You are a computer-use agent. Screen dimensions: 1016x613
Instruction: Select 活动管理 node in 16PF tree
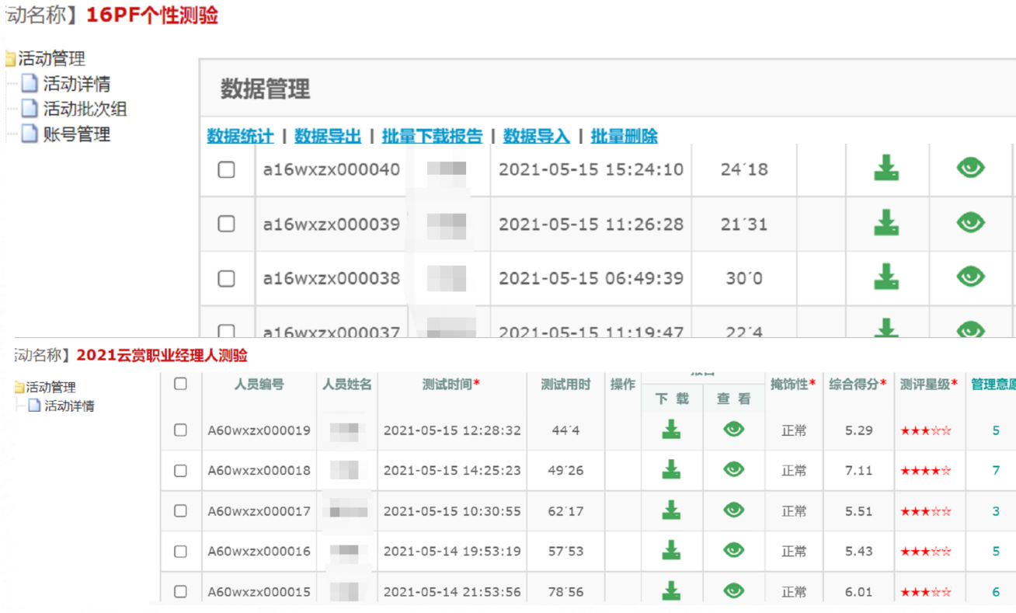click(51, 58)
